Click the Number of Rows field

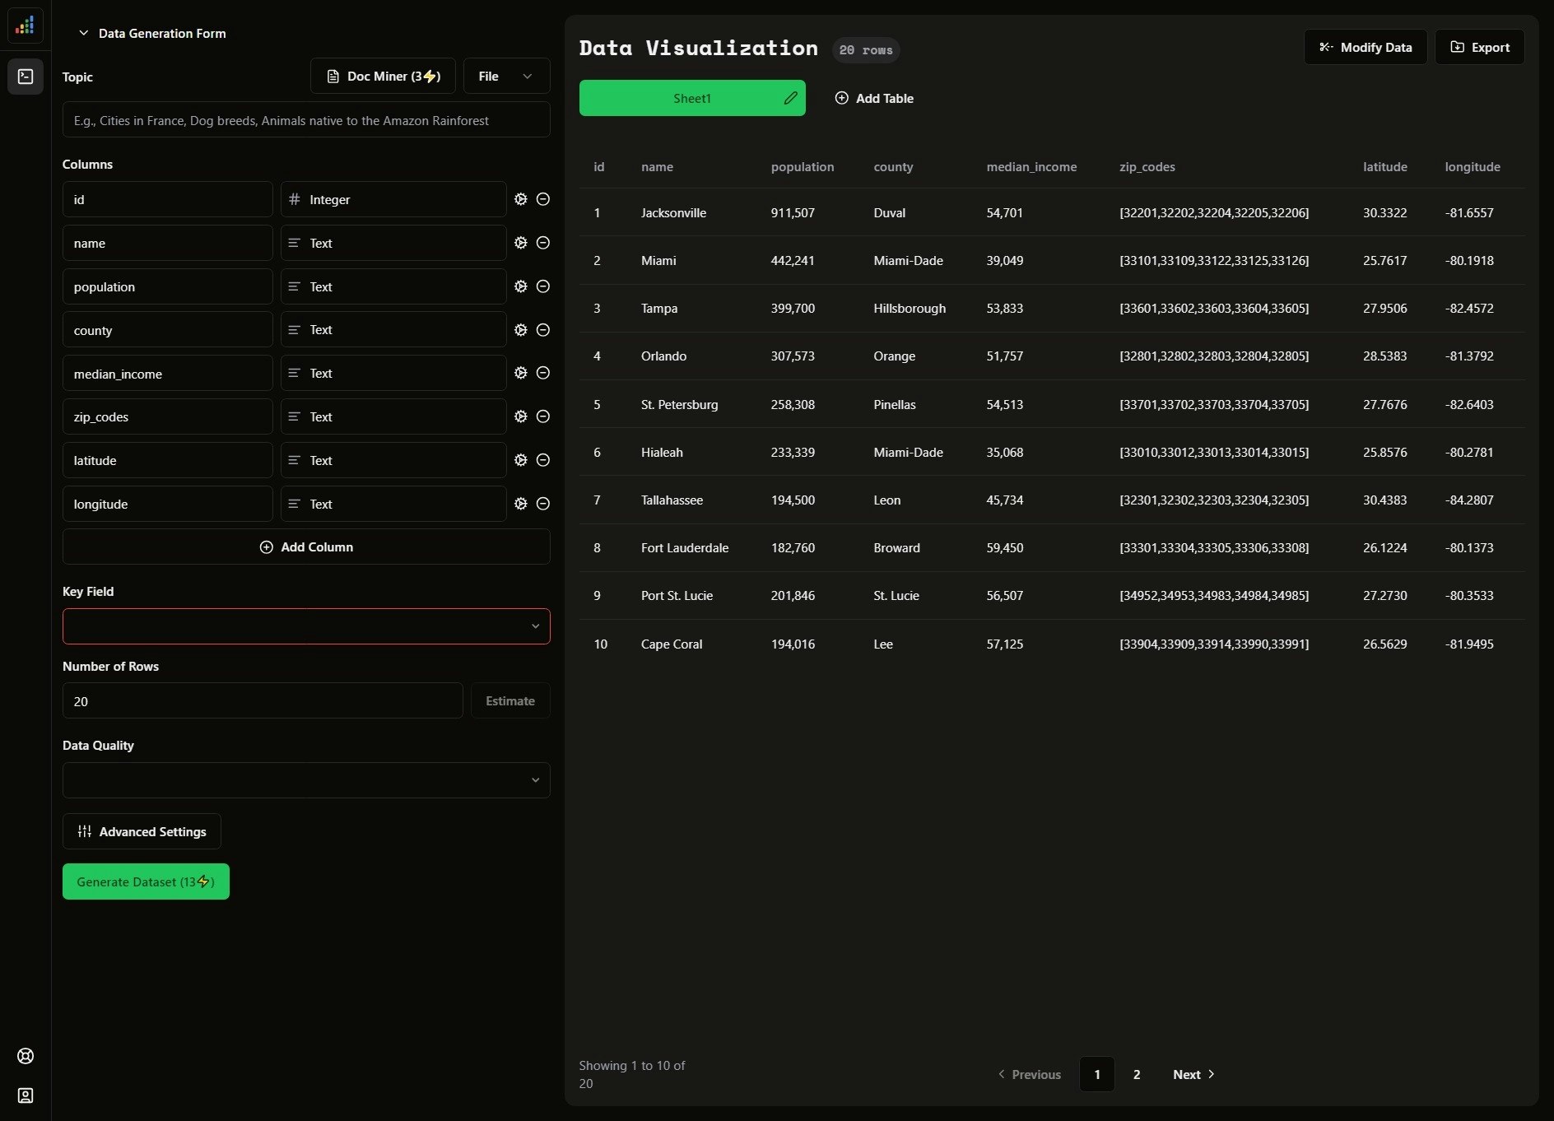pyautogui.click(x=263, y=700)
